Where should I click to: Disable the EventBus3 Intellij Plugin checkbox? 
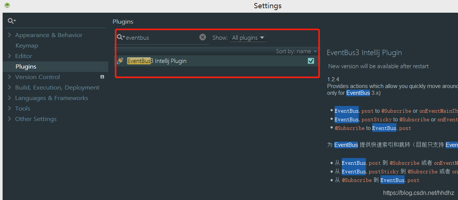pos(311,61)
